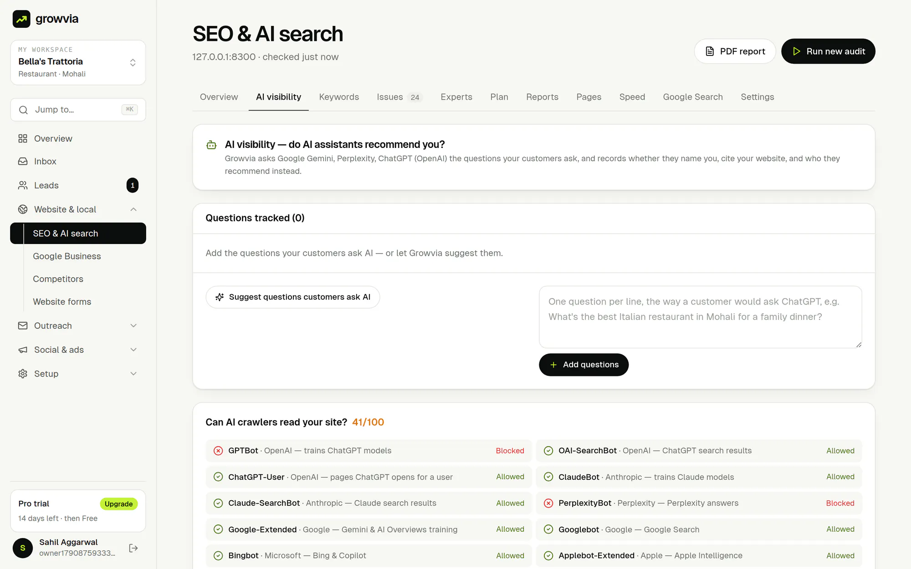Click the logout icon beside Sahil Aggarwal
The image size is (911, 569).
[133, 548]
